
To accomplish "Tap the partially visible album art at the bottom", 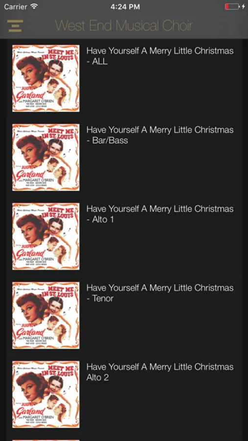I will pyautogui.click(x=46, y=440).
